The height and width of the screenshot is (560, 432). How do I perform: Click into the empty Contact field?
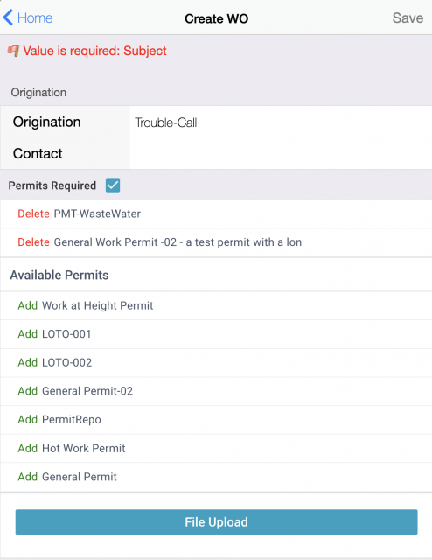pyautogui.click(x=281, y=154)
